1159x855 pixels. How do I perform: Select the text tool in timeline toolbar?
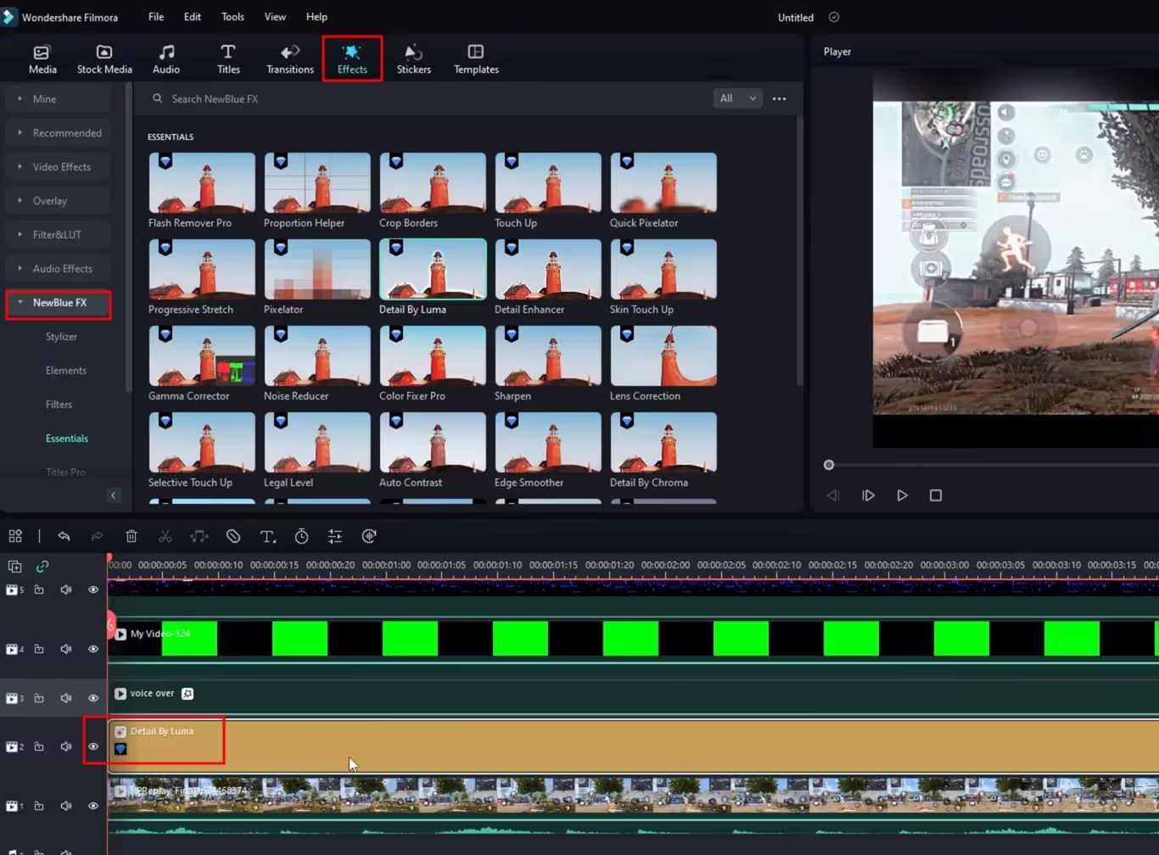(x=267, y=536)
